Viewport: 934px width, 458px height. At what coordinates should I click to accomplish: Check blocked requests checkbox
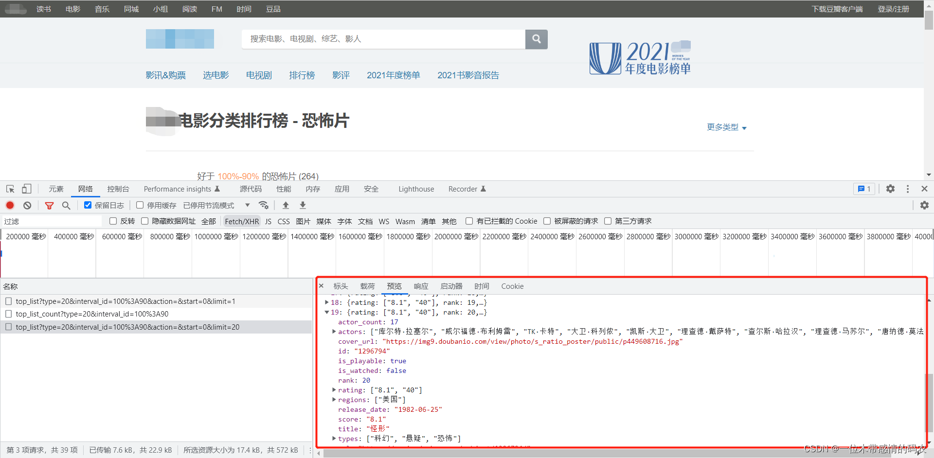click(x=547, y=221)
